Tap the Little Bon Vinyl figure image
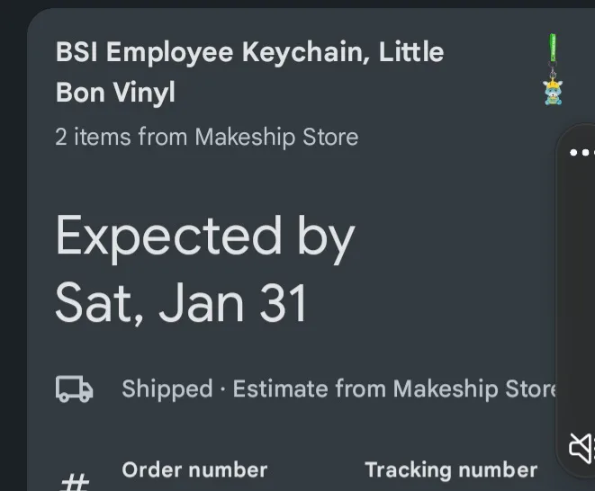 [554, 92]
